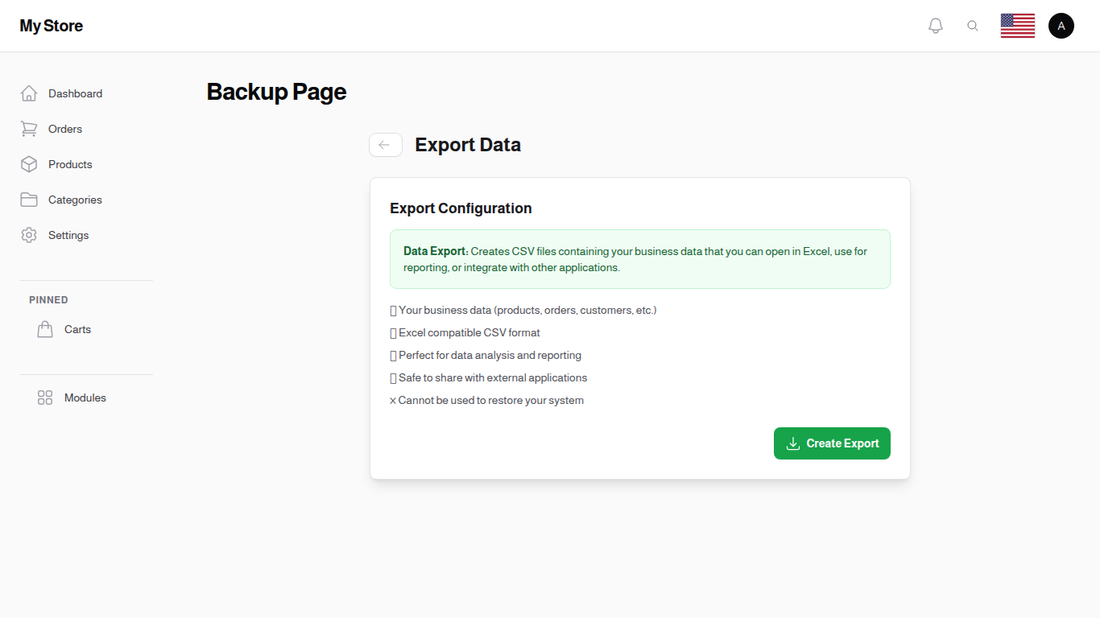
Task: Open the Modules section
Action: [85, 398]
